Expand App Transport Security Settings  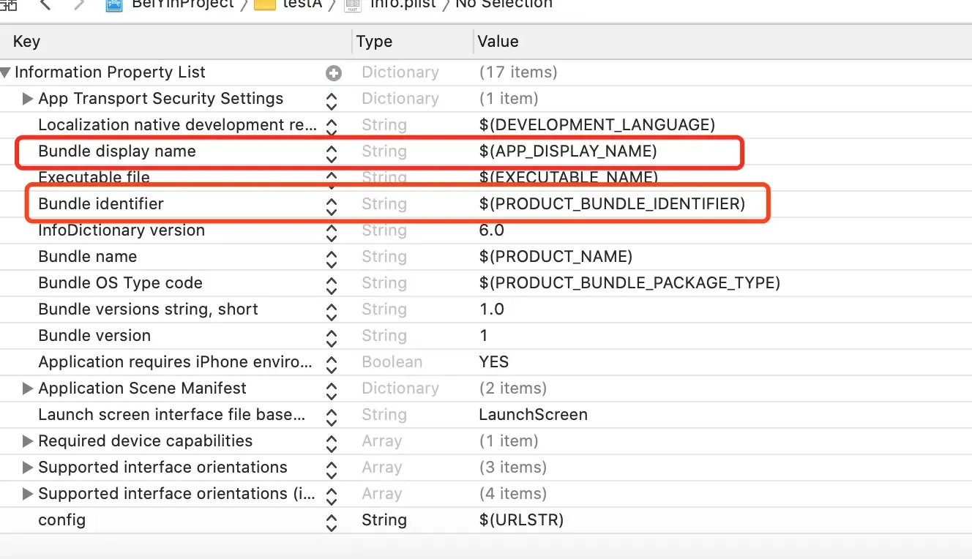click(27, 99)
